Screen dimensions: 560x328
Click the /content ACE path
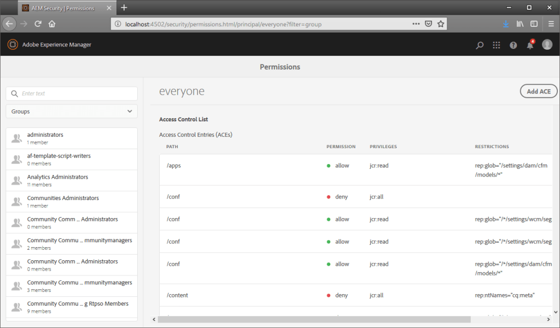click(x=177, y=295)
